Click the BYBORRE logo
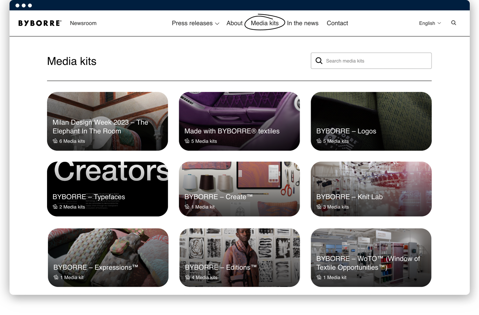Screen dimensions: 479x315 pos(40,23)
